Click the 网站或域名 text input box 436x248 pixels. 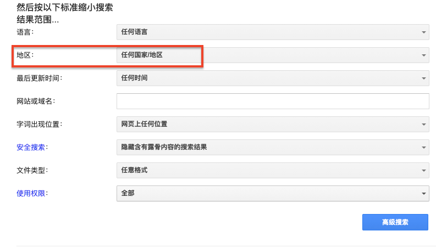tap(272, 102)
